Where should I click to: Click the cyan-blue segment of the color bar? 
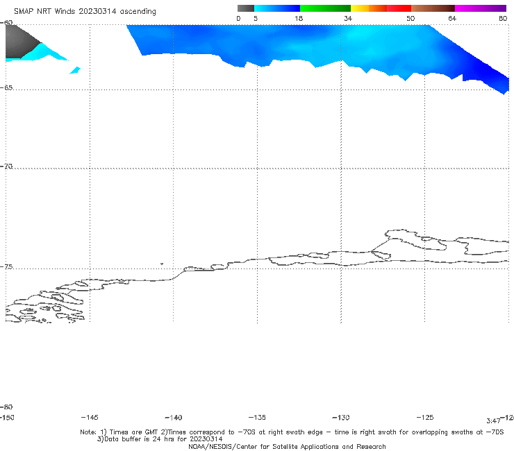pyautogui.click(x=277, y=8)
